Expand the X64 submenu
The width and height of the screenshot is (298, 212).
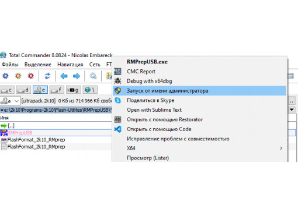(x=200, y=149)
